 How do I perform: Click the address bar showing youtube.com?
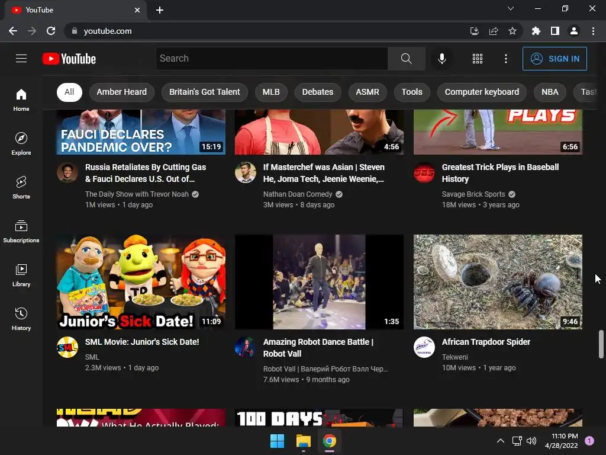click(267, 31)
